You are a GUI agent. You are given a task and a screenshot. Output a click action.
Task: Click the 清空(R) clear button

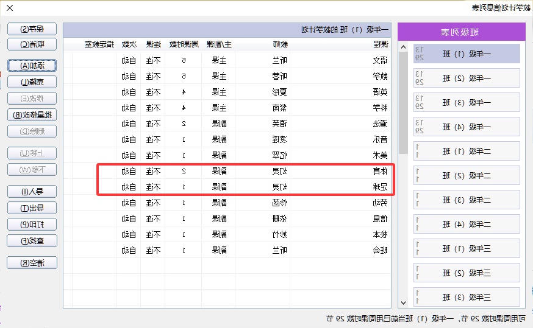[x=32, y=263]
